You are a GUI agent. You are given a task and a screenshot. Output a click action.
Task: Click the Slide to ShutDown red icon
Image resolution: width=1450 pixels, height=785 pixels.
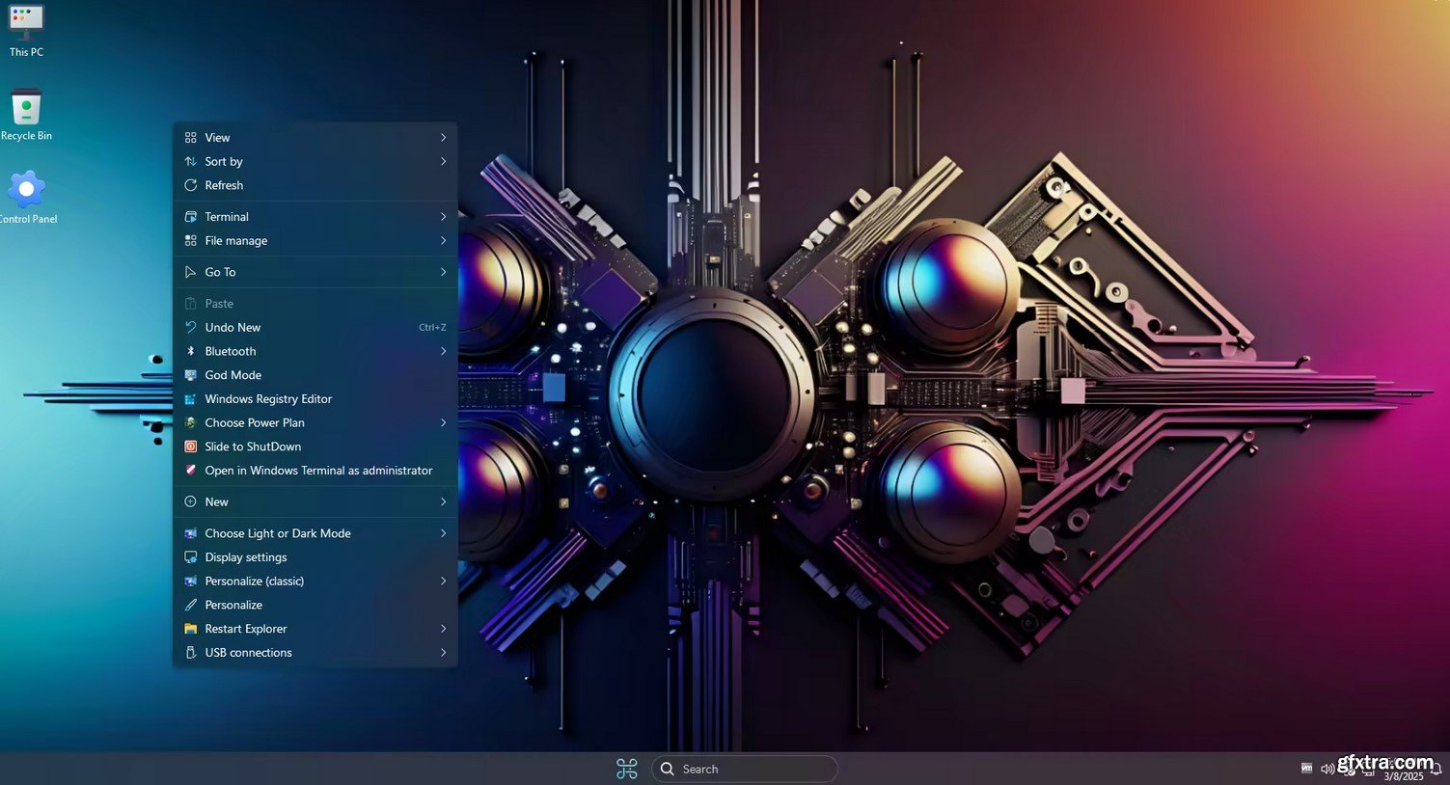pos(191,447)
